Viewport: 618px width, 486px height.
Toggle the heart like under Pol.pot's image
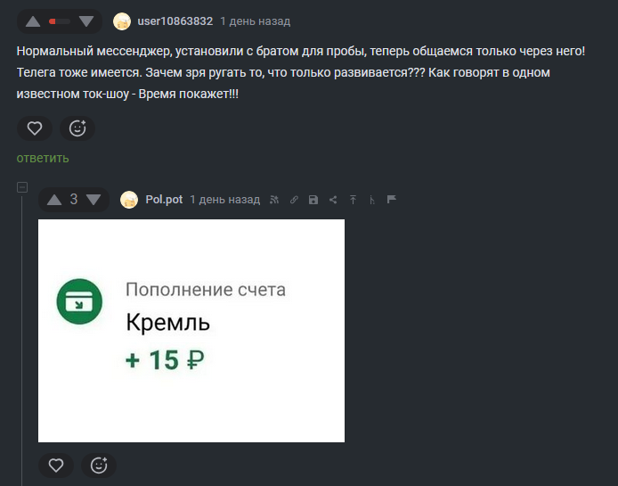tap(56, 465)
